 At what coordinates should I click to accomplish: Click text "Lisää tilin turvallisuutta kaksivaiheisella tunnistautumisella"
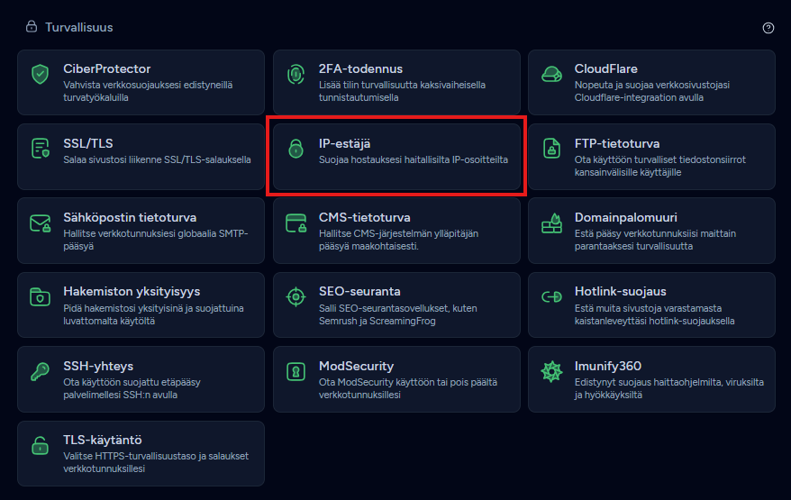402,91
